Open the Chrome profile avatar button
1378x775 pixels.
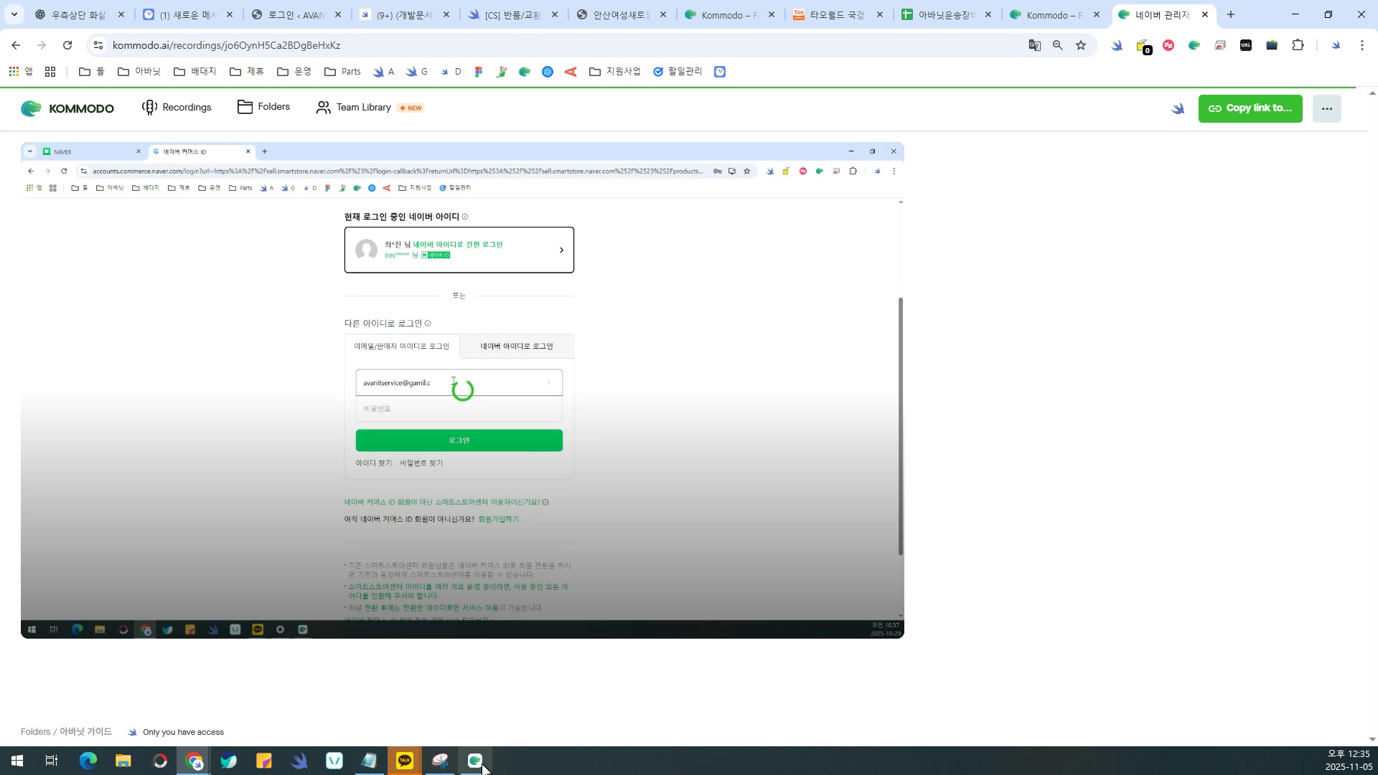pyautogui.click(x=1336, y=45)
